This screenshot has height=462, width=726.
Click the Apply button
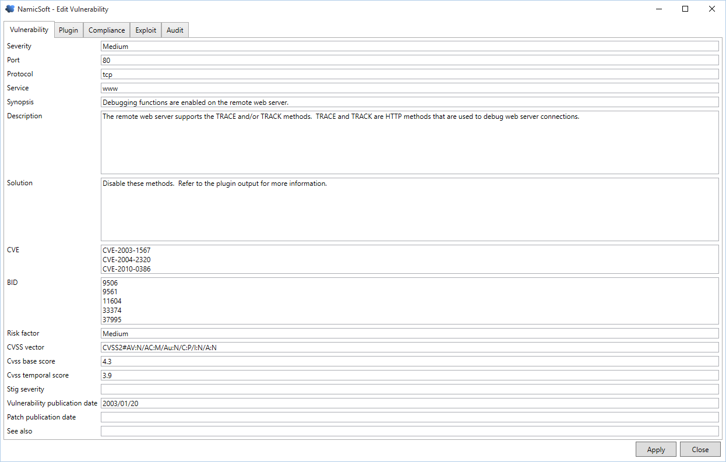click(x=656, y=449)
